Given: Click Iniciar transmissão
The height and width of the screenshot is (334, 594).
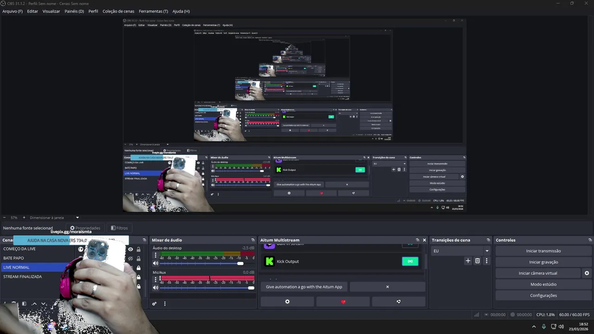Looking at the screenshot, I should click(x=543, y=250).
